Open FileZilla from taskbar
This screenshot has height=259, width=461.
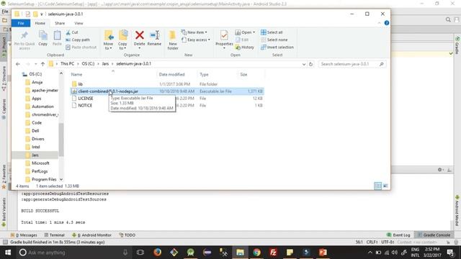tap(273, 253)
